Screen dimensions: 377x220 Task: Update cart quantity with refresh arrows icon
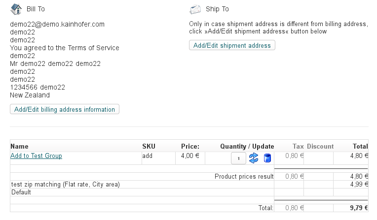pyautogui.click(x=254, y=158)
